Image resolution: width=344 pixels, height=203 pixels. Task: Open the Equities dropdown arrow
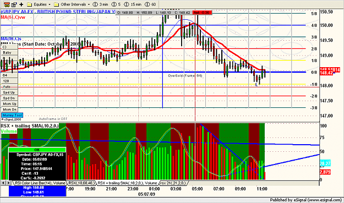(50, 4)
